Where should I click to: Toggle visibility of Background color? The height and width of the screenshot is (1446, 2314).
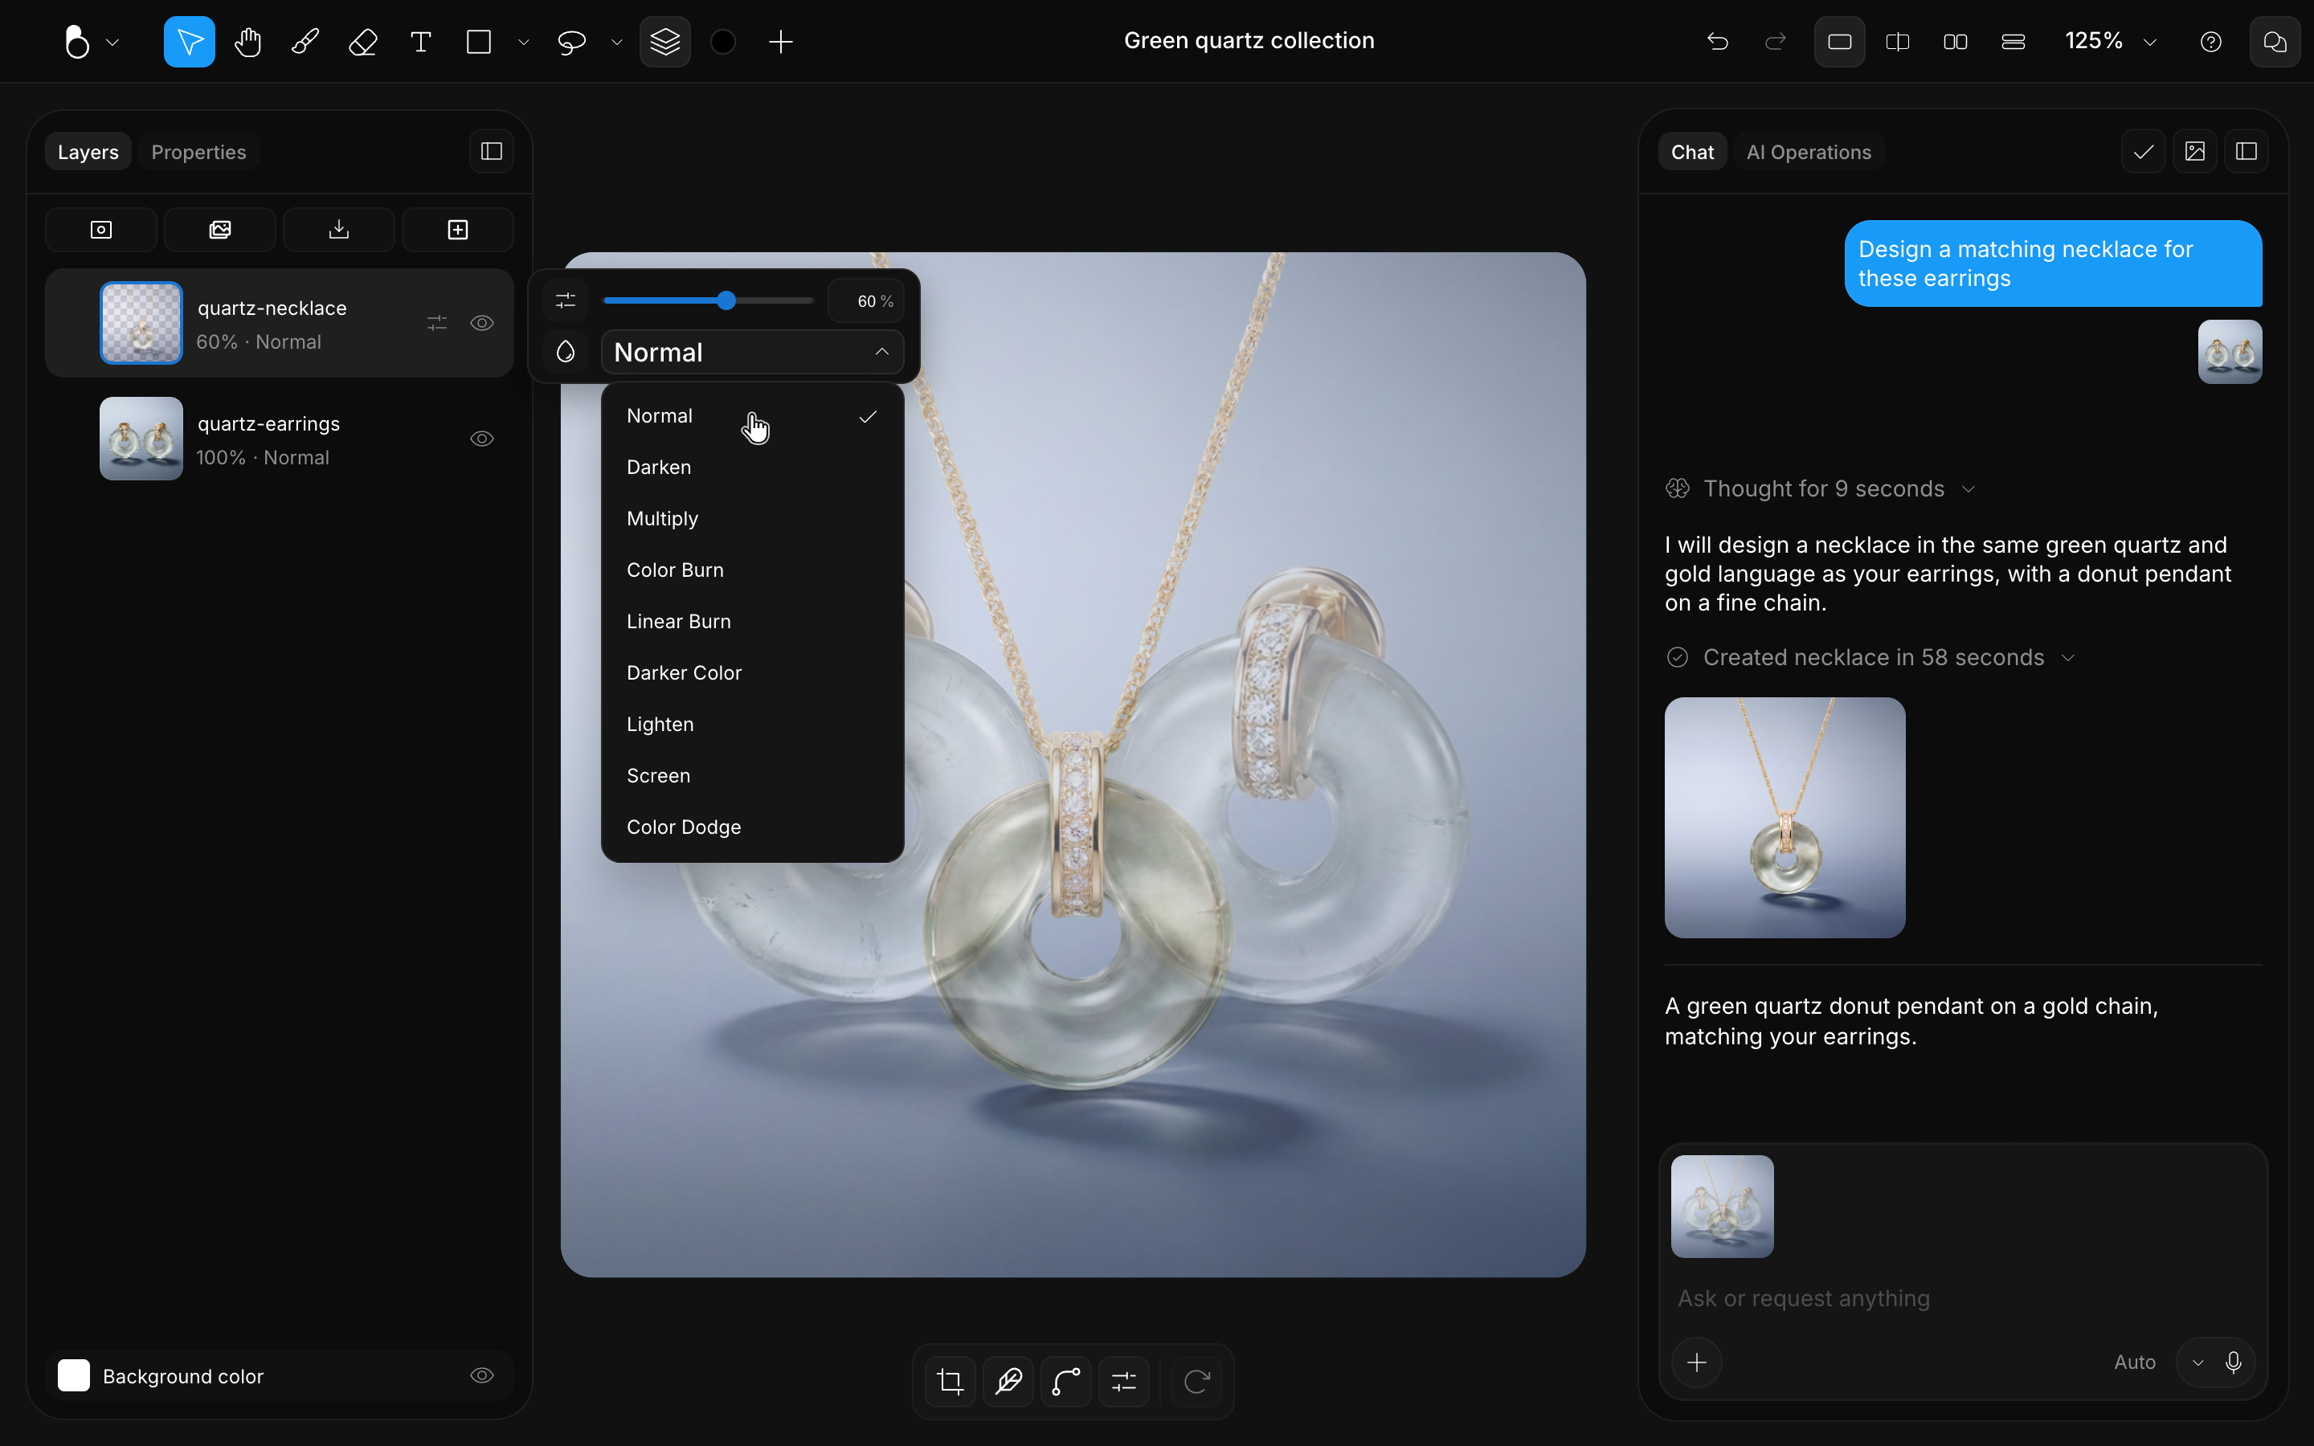[482, 1375]
